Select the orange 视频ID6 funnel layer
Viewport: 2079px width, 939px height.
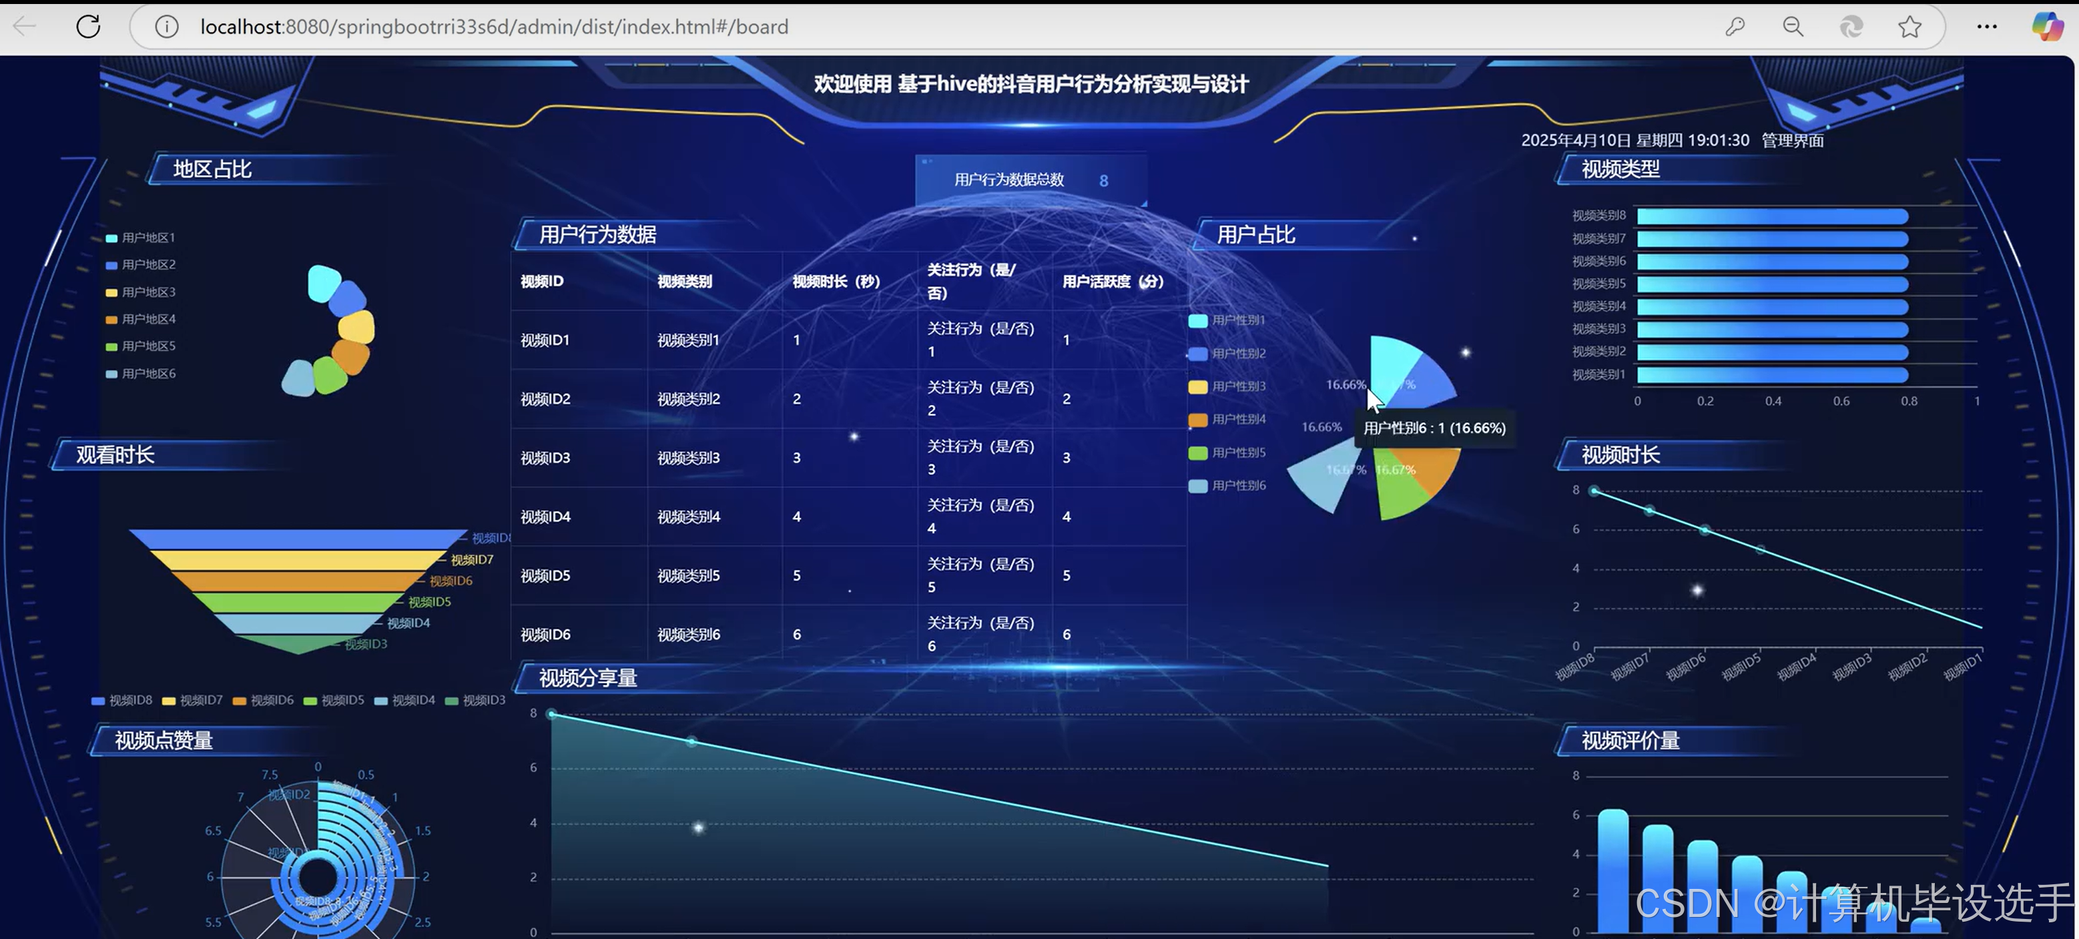(x=298, y=581)
